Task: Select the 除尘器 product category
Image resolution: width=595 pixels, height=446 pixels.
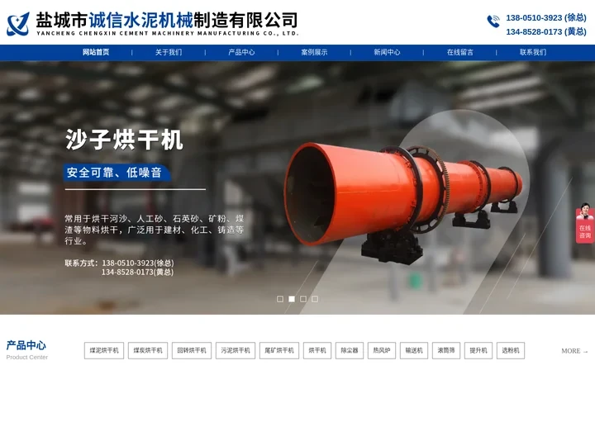Action: [350, 350]
